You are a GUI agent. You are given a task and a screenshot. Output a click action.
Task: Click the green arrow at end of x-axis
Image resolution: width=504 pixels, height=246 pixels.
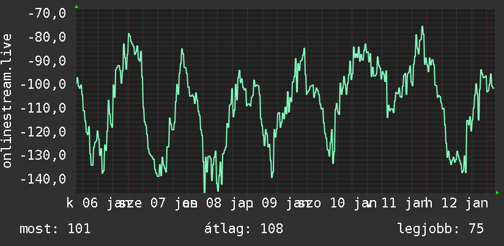[497, 193]
